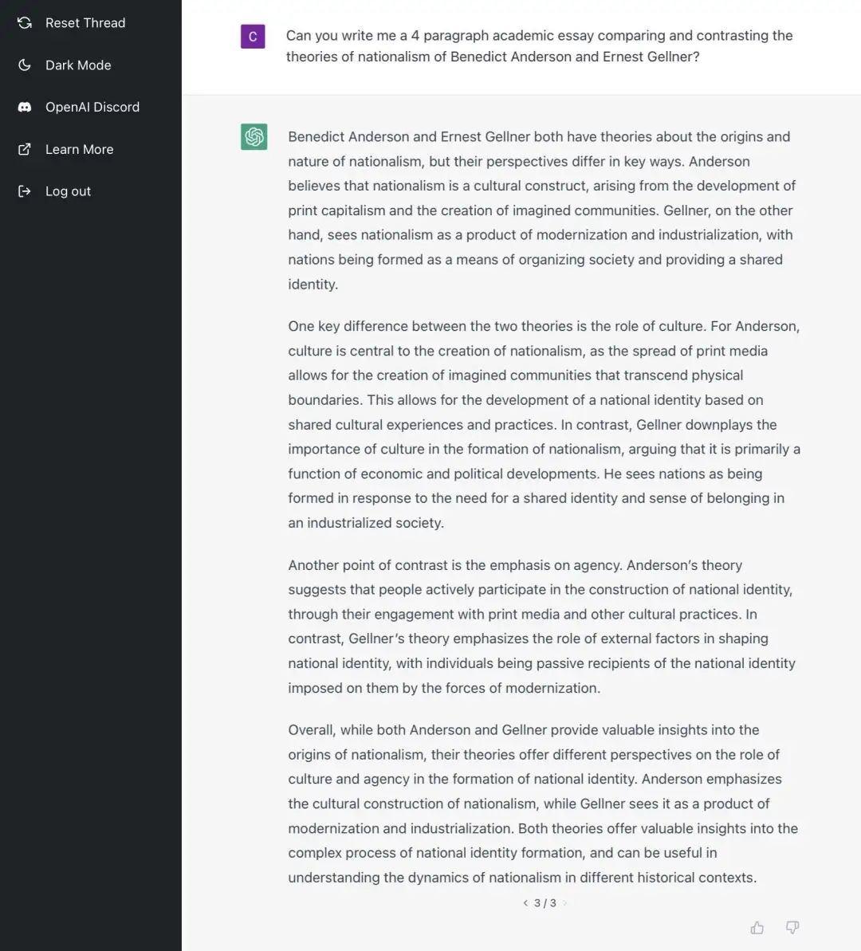Click the Dark Mode moon icon
861x951 pixels.
coord(25,65)
